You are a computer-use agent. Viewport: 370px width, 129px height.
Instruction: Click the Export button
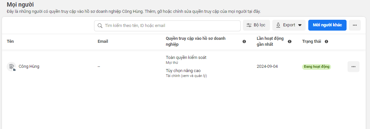(x=289, y=25)
